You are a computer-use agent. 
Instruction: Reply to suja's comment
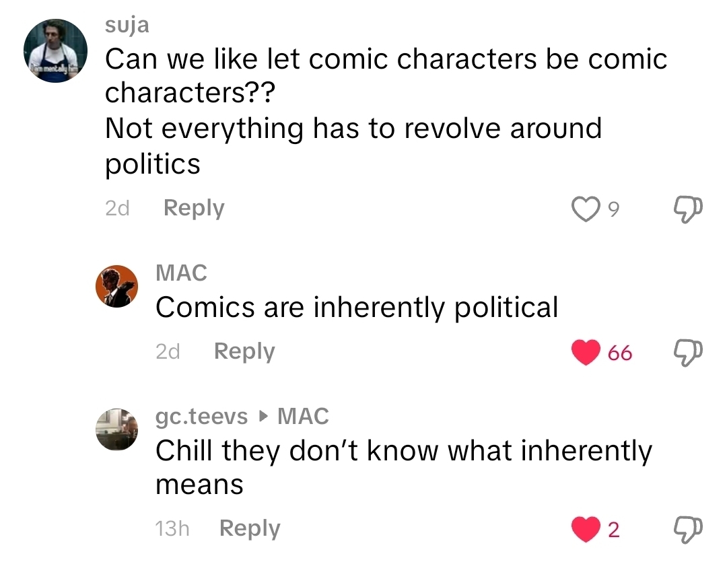[194, 209]
